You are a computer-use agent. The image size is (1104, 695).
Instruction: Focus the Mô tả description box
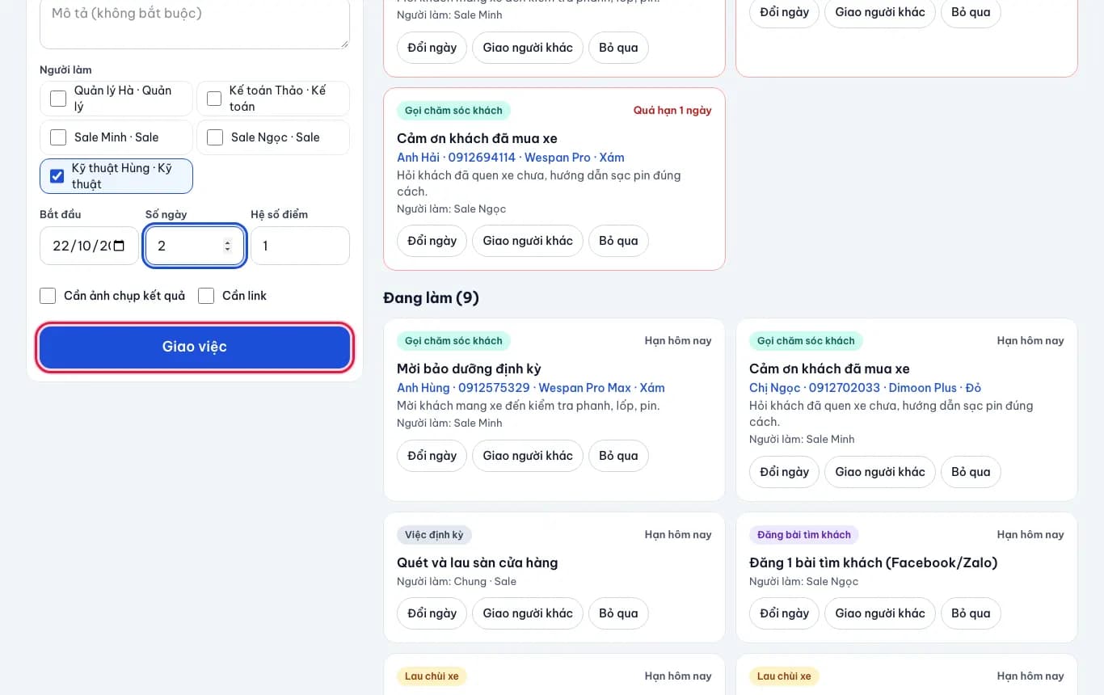point(195,23)
